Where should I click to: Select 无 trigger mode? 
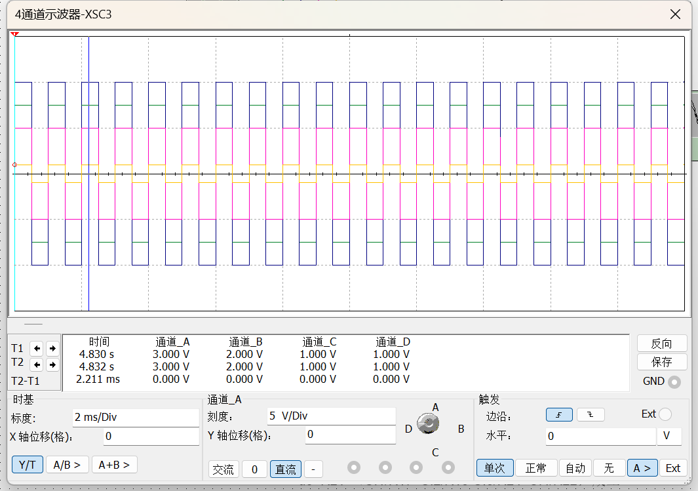(x=609, y=468)
